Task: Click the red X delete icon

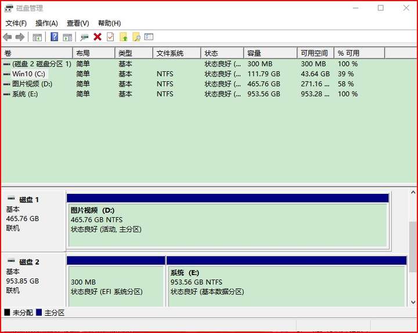Action: click(x=98, y=37)
